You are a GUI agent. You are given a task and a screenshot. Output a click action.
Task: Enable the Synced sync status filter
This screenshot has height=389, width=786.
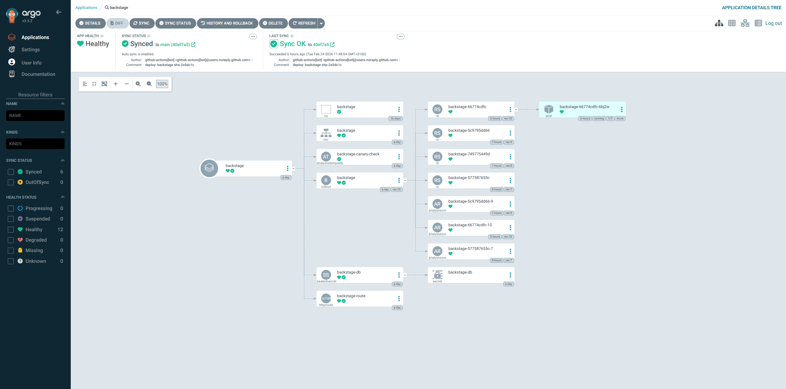pos(10,172)
